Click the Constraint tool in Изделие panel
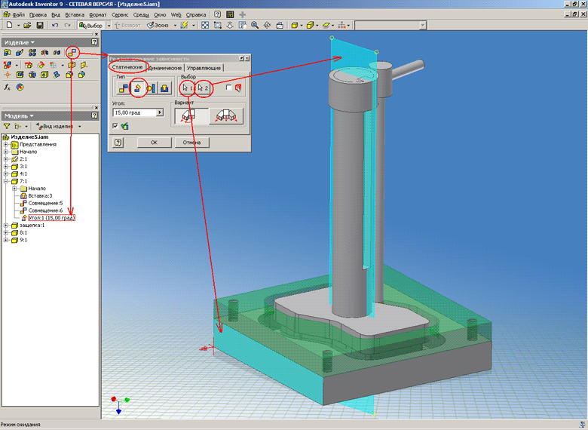This screenshot has width=588, height=430. pyautogui.click(x=72, y=53)
